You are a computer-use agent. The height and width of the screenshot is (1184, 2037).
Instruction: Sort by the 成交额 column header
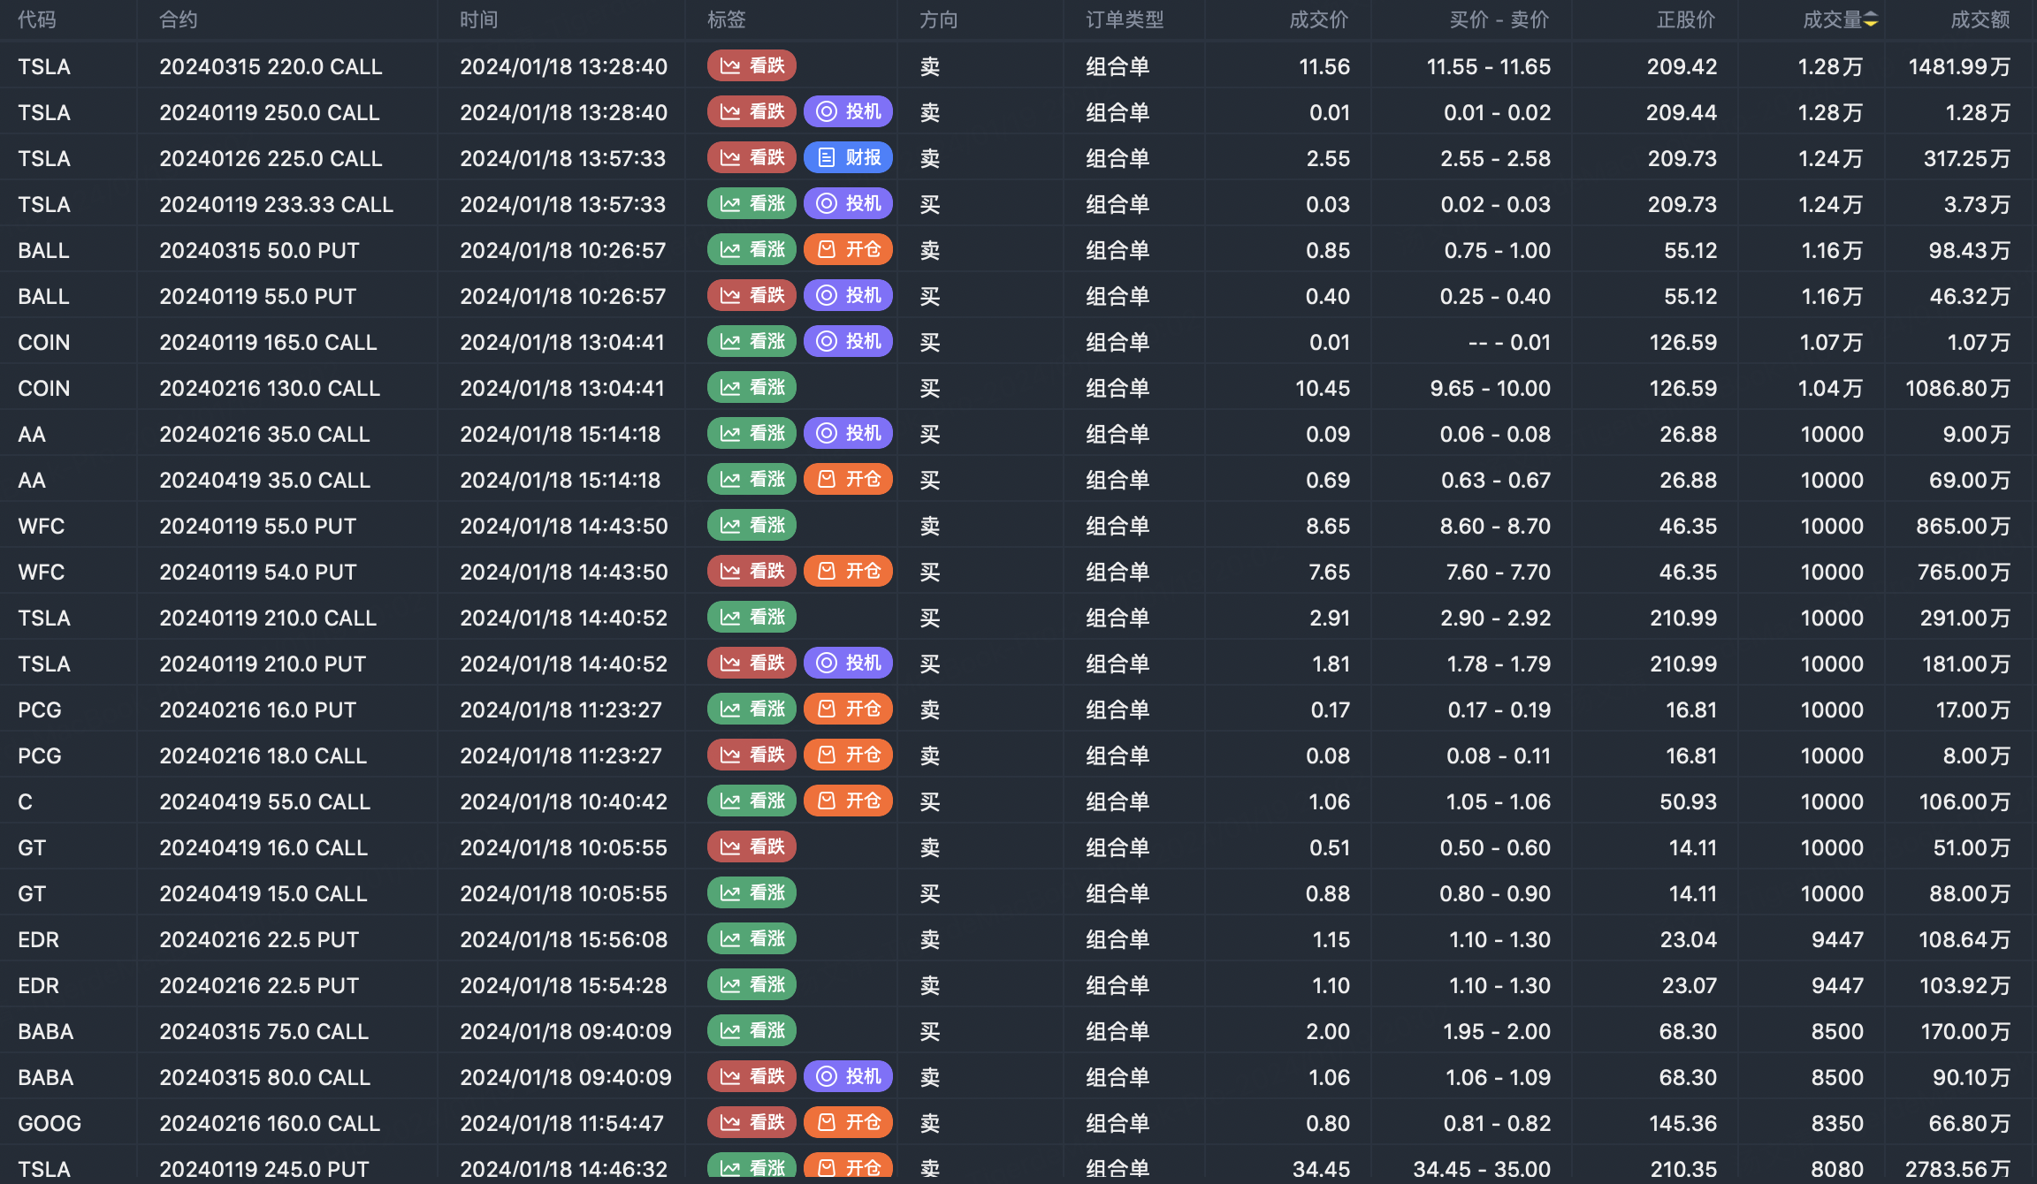coord(1980,19)
